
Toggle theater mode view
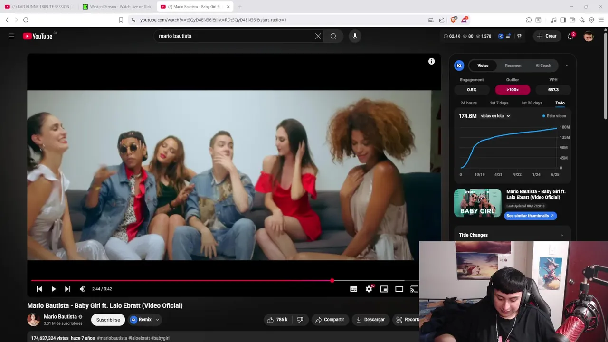(x=399, y=289)
